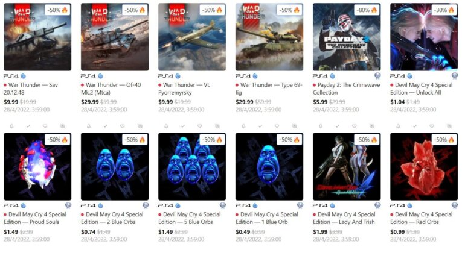
Task: Hide Payday 2 Crimewave Collection with eye-slash icon
Action: (x=372, y=126)
